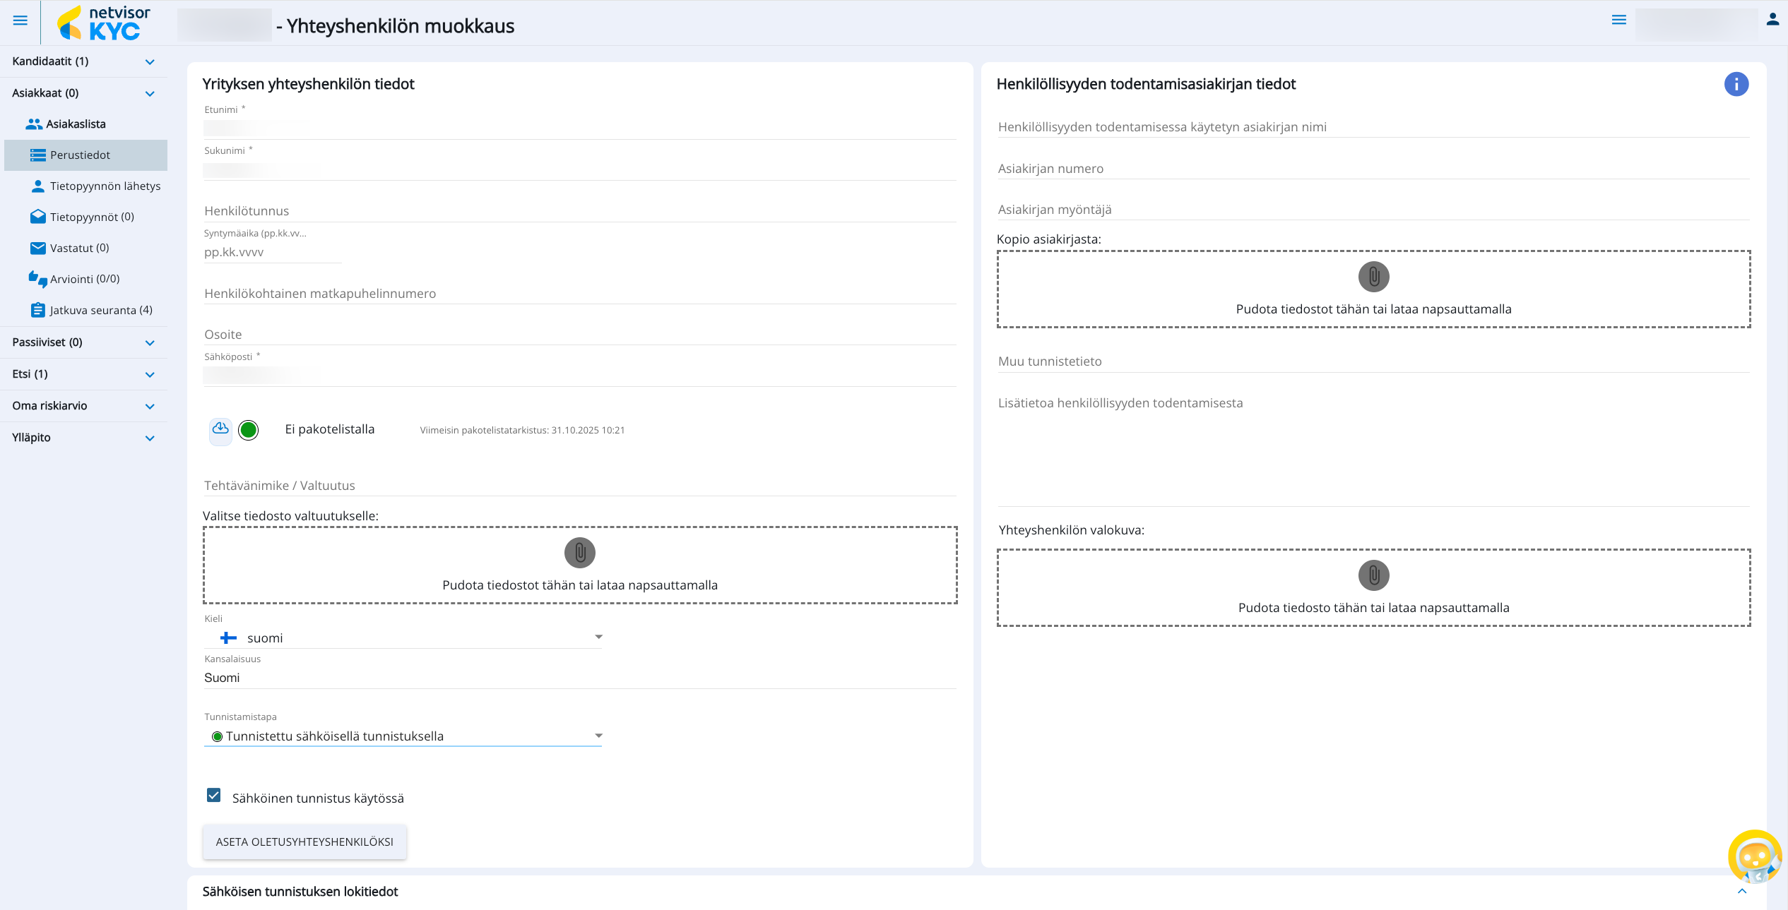Select Jatkuva seuranta (4) menu item

click(x=100, y=310)
